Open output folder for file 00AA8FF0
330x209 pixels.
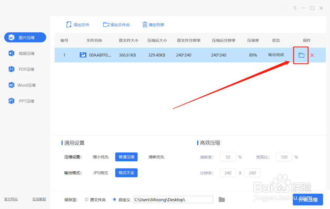[301, 55]
